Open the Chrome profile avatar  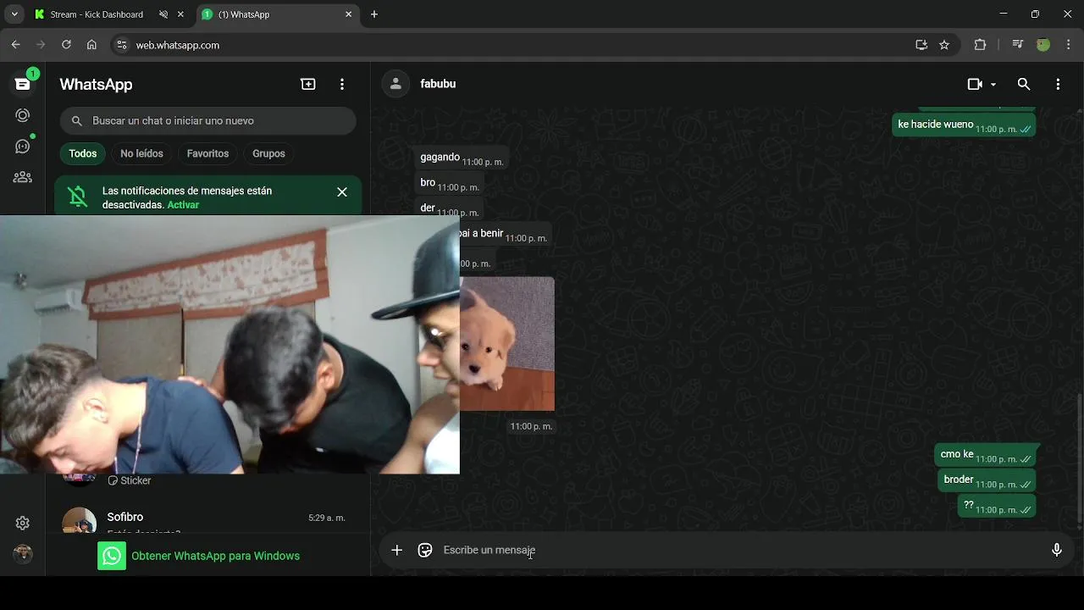coord(1043,45)
